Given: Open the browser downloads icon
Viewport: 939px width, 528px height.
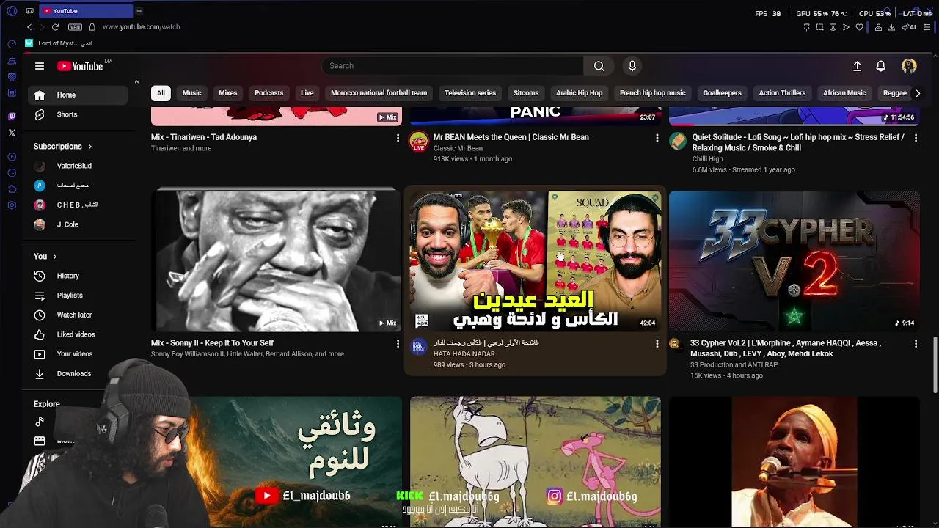Looking at the screenshot, I should tap(891, 27).
